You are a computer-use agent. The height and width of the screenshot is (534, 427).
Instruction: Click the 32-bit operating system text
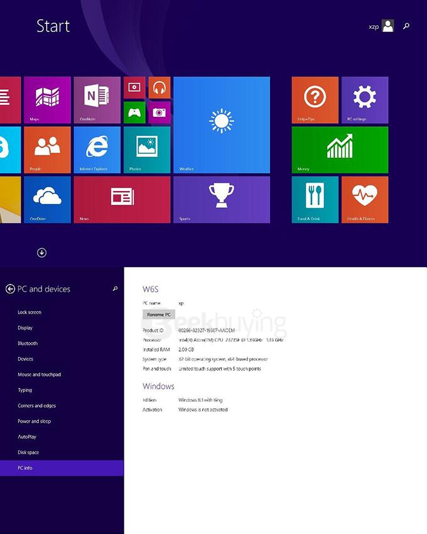click(223, 359)
